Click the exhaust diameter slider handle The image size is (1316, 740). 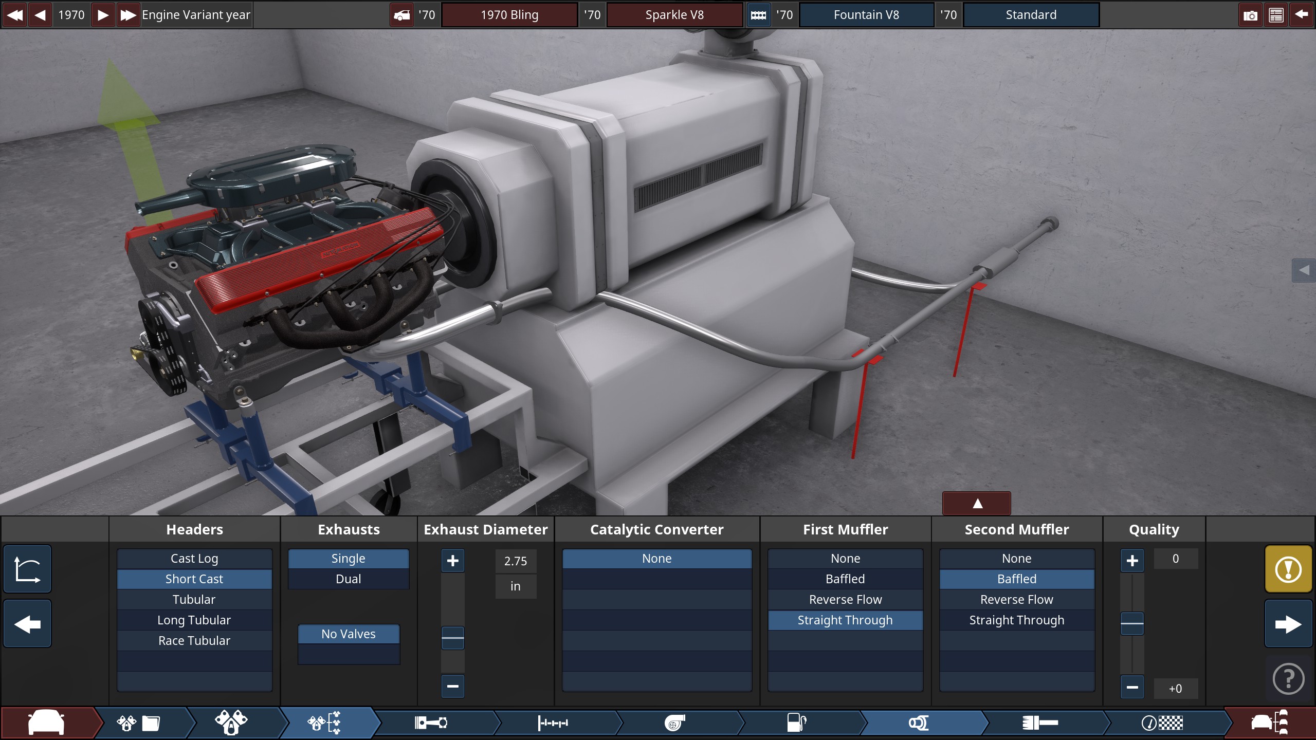(452, 638)
